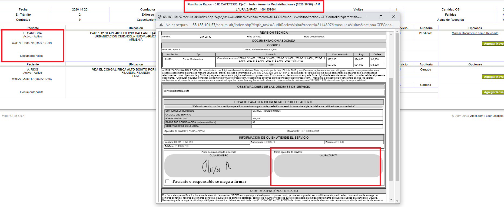This screenshot has height=207, width=504.
Task: Check 'Paciente o responsable se niega a firmar'
Action: click(x=167, y=181)
